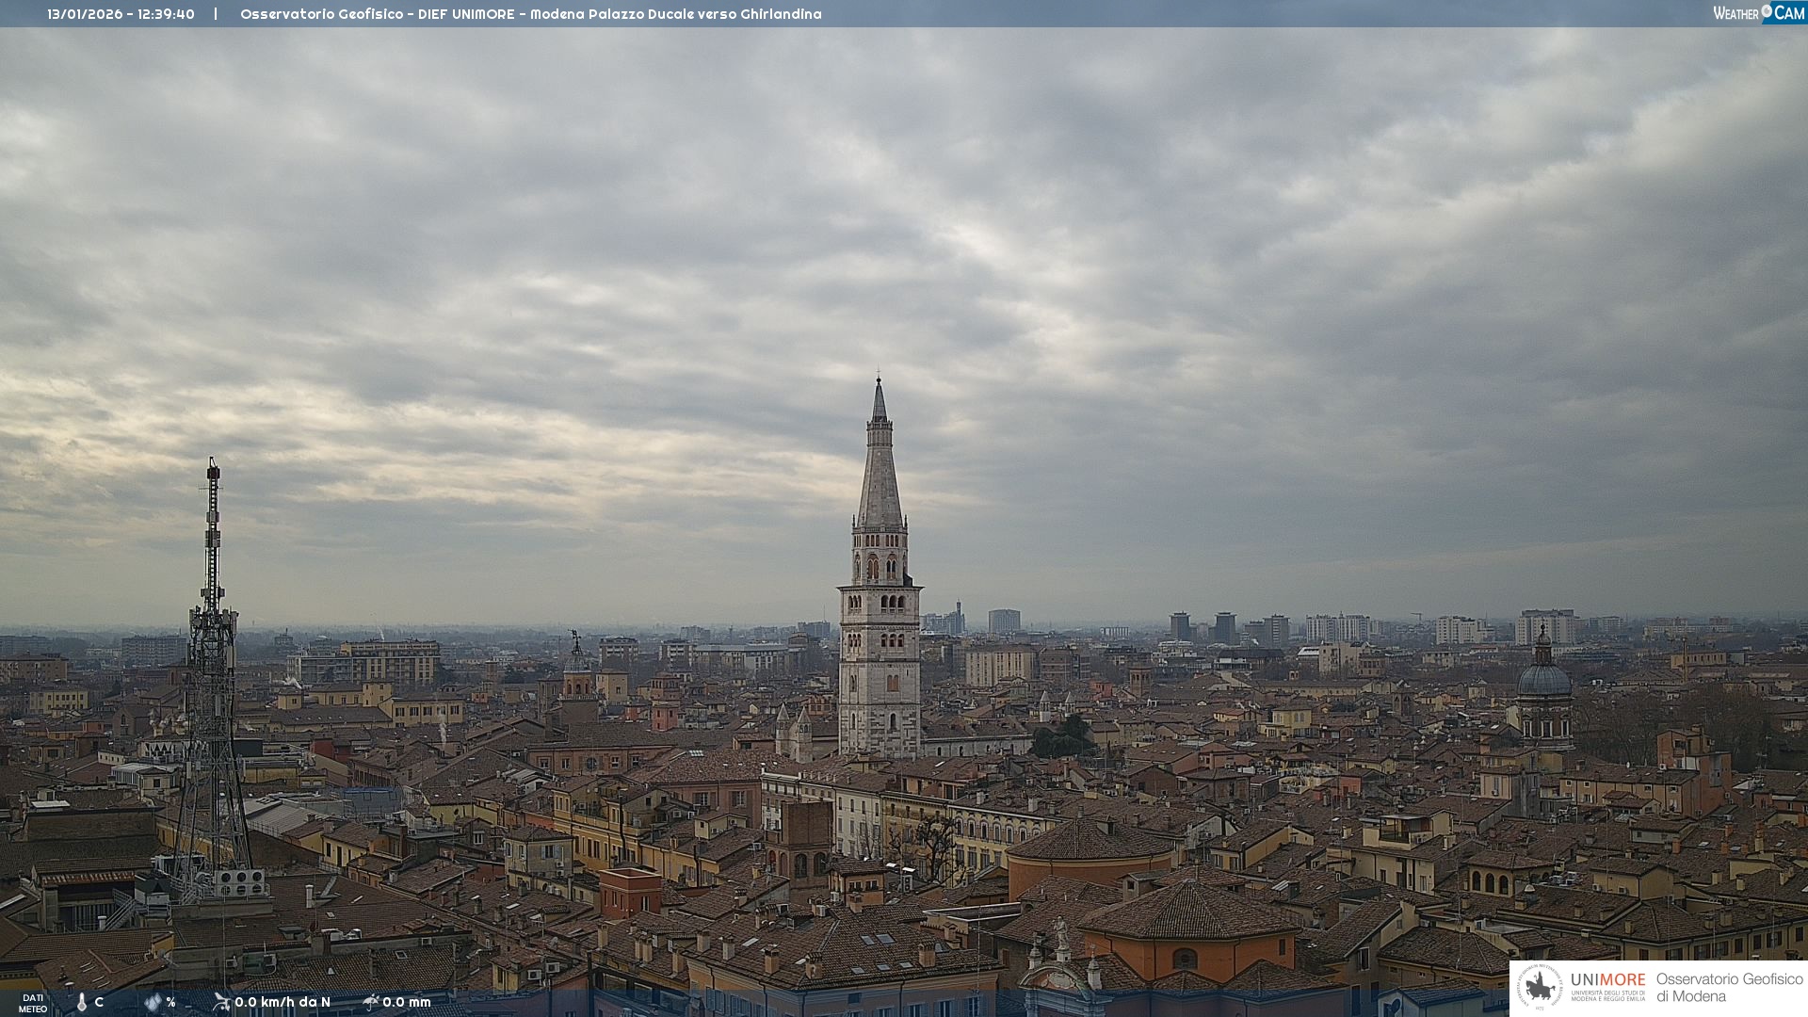Click the Università degli Studi subtitle
1808x1017 pixels.
pos(1607,996)
